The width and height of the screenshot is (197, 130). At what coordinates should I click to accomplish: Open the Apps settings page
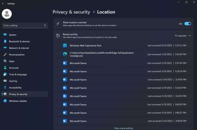point(12,61)
